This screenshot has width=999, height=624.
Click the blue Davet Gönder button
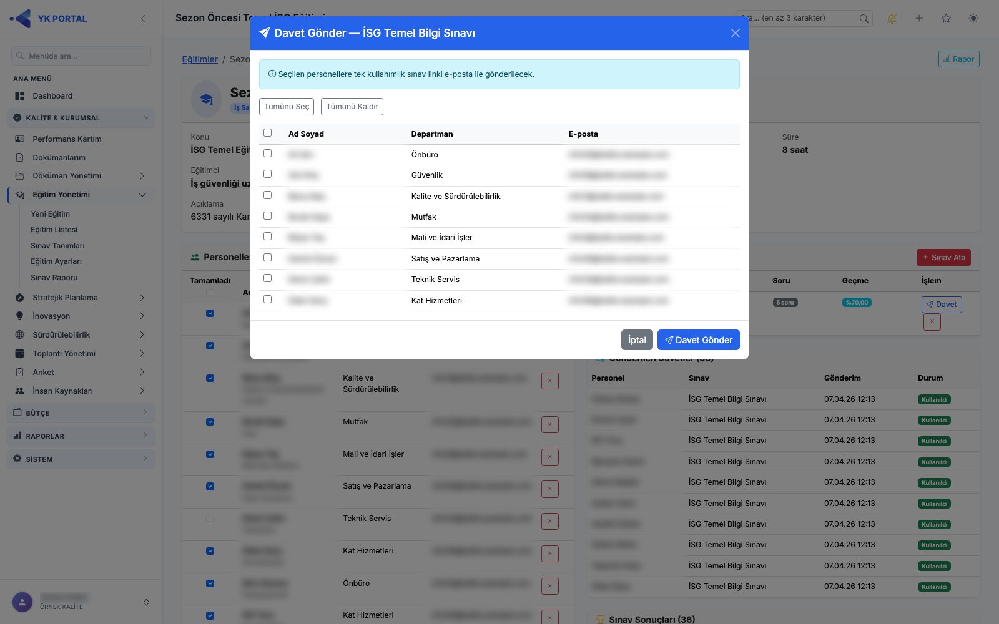point(699,340)
